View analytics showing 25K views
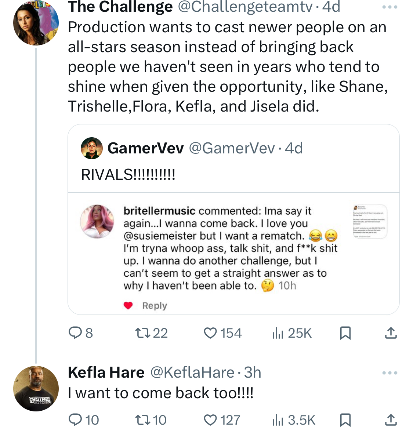 click(292, 333)
